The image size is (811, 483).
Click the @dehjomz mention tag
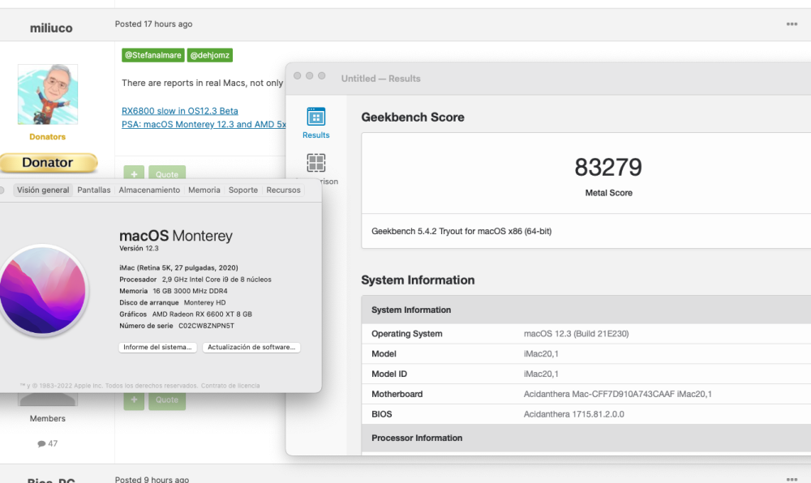(x=209, y=55)
